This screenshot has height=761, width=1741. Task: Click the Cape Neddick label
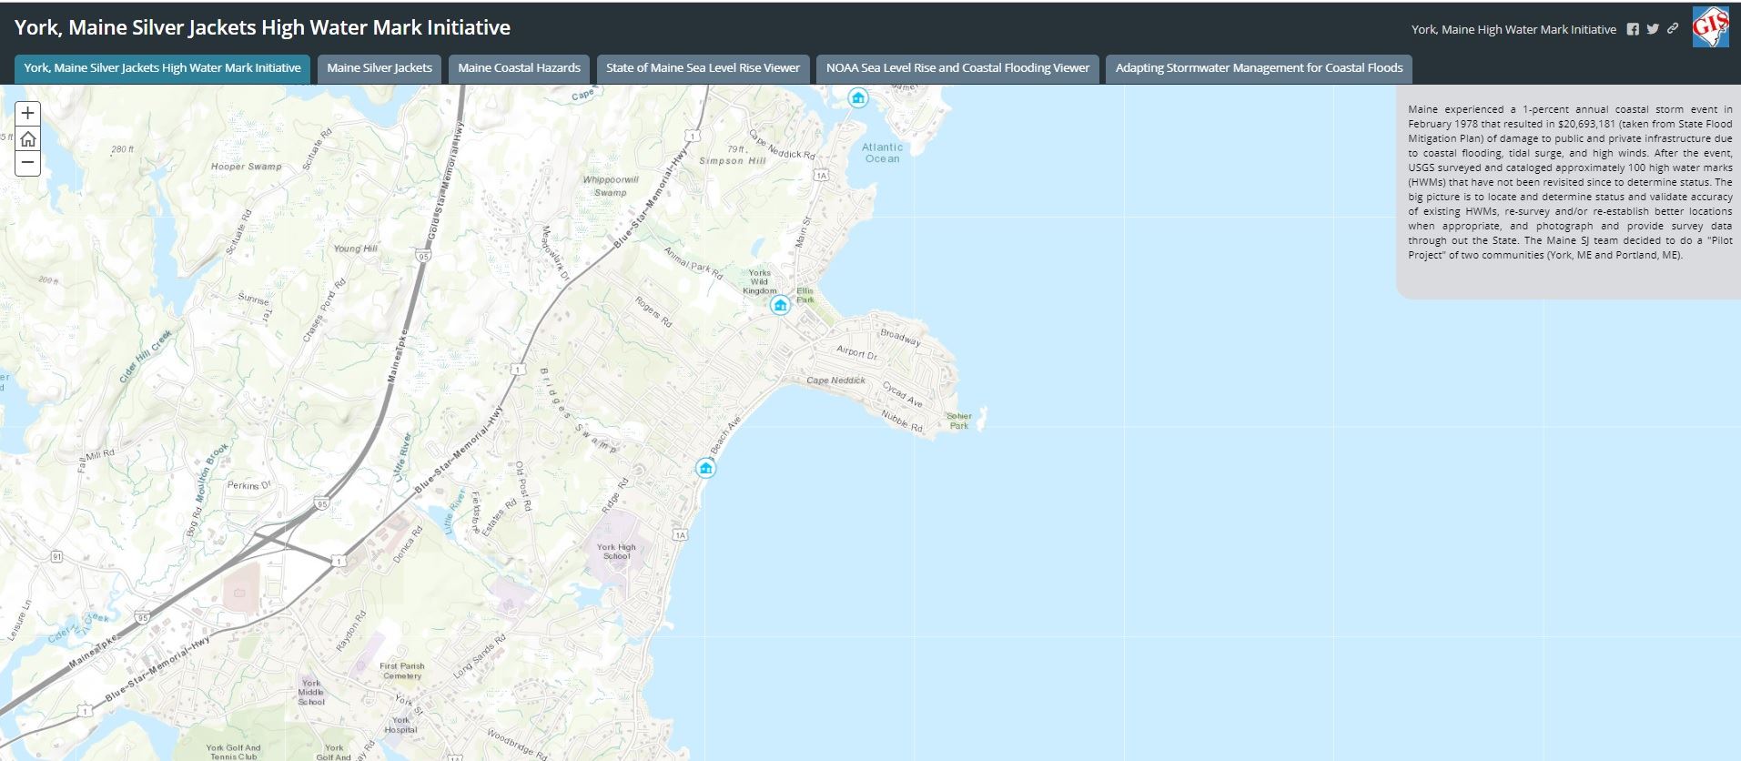point(835,380)
